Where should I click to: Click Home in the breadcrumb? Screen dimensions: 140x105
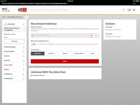click(4, 17)
